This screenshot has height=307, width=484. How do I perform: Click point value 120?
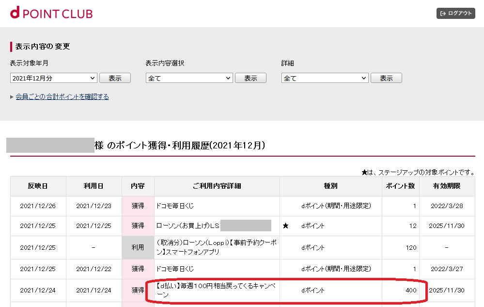tap(411, 248)
